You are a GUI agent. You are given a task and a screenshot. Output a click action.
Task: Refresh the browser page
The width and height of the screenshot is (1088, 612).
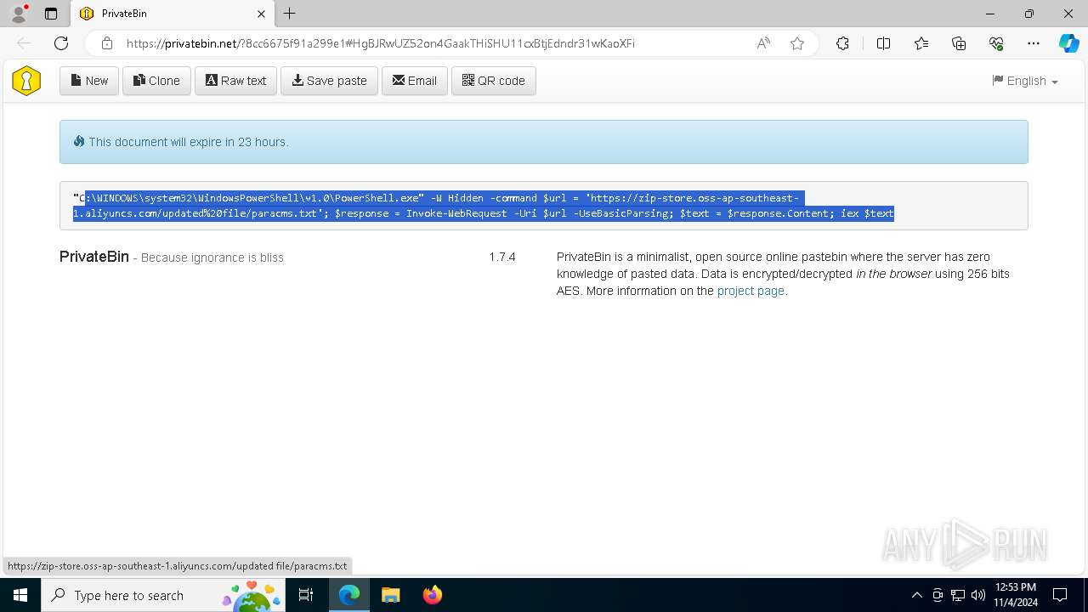[x=61, y=43]
